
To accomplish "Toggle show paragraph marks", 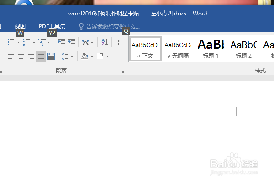I will [119, 42].
